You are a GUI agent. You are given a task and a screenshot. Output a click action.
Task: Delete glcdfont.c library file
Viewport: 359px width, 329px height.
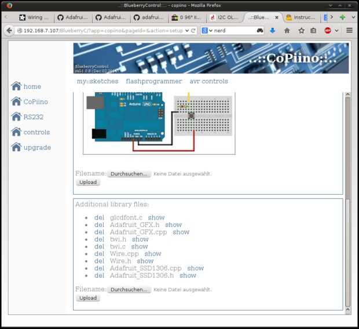point(99,217)
